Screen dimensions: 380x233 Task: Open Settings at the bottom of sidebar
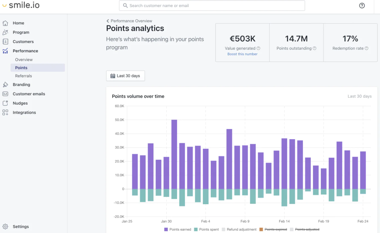pyautogui.click(x=21, y=226)
